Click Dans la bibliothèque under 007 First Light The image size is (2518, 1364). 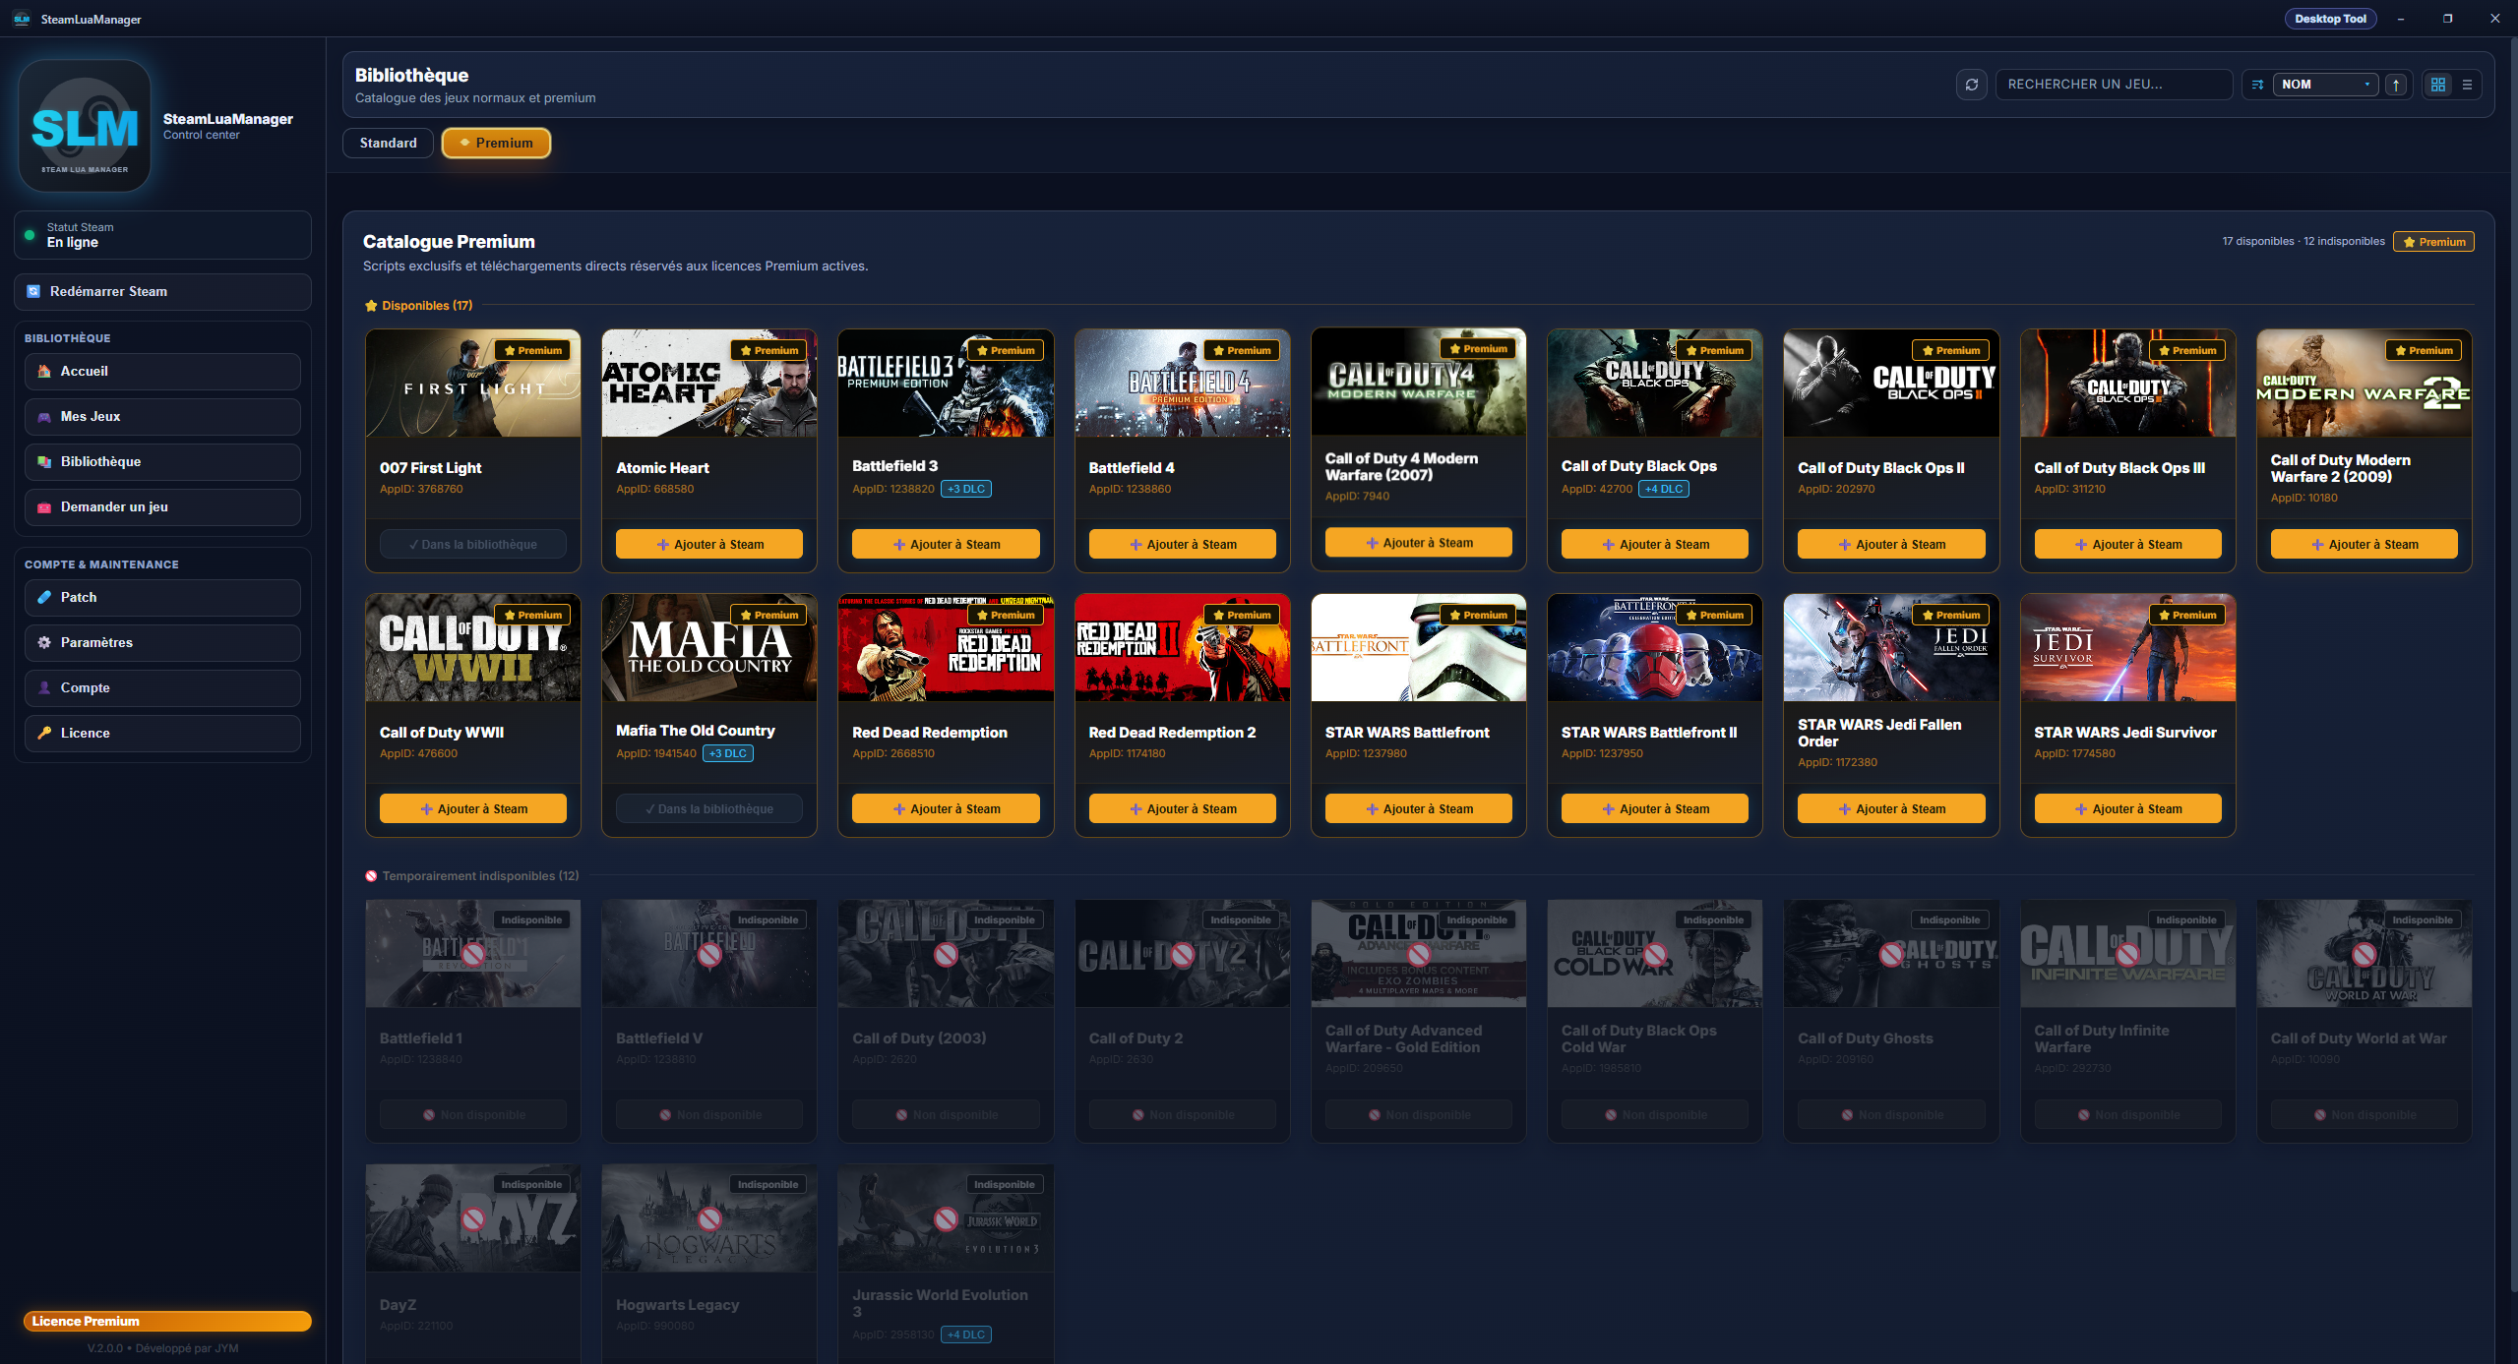coord(473,545)
